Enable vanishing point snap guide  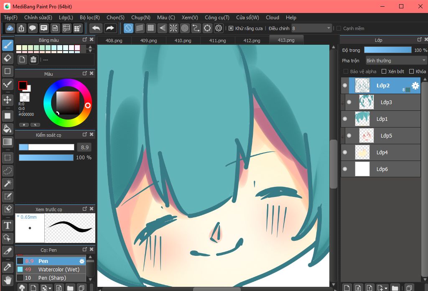(162, 28)
